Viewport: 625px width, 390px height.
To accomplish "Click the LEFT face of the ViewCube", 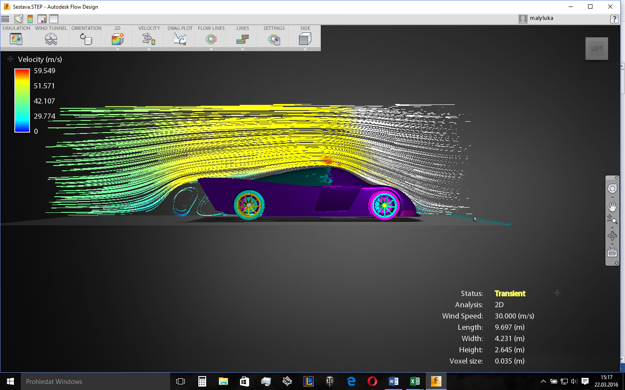I will [x=596, y=49].
